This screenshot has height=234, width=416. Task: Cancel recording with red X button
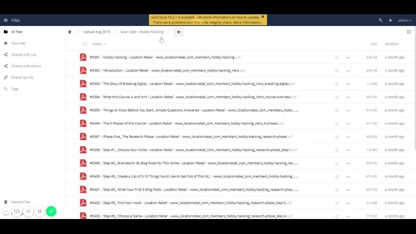[28, 212]
